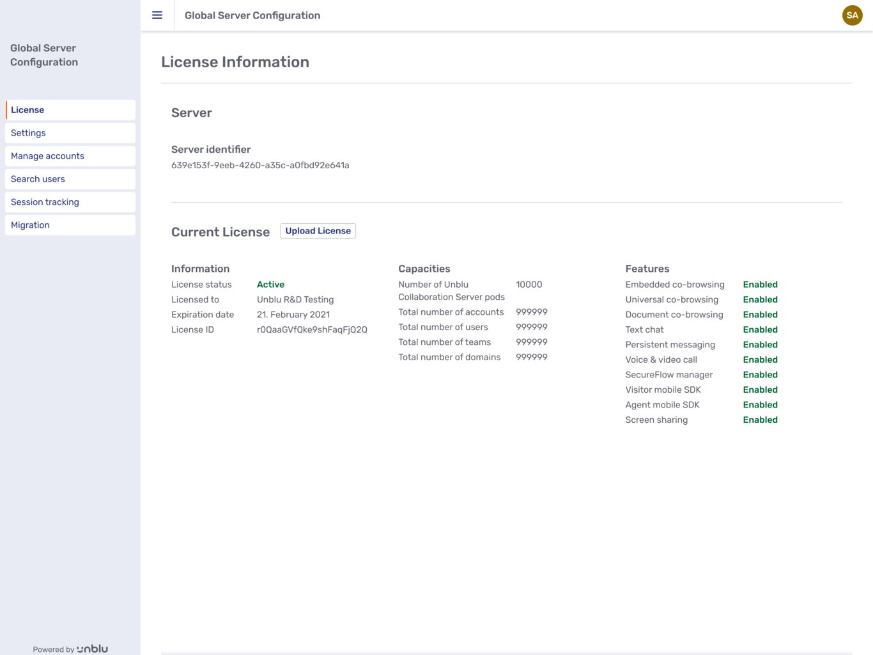
Task: Open the hamburger navigation menu
Action: (157, 15)
